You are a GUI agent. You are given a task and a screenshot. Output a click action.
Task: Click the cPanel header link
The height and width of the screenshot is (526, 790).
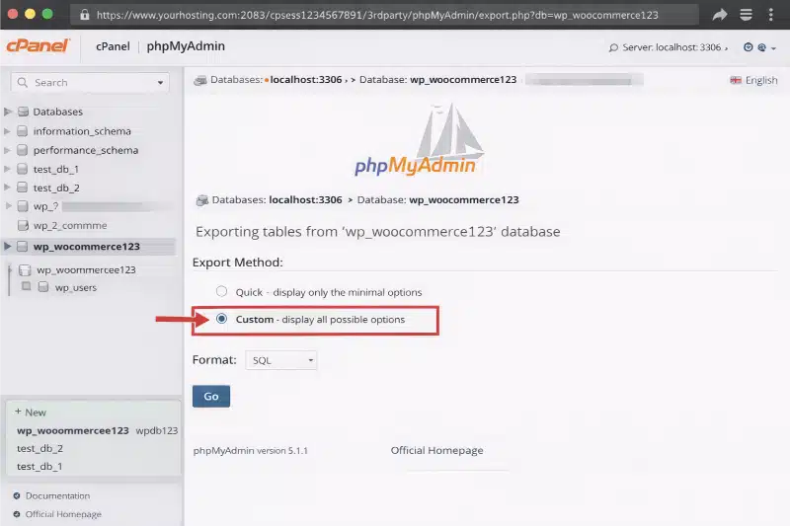click(x=113, y=46)
